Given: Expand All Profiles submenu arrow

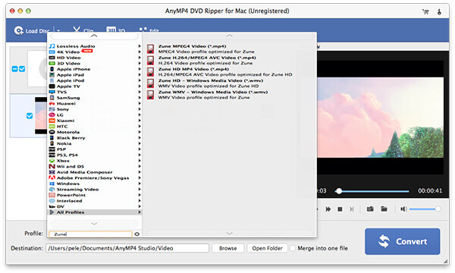Looking at the screenshot, I should pyautogui.click(x=140, y=212).
